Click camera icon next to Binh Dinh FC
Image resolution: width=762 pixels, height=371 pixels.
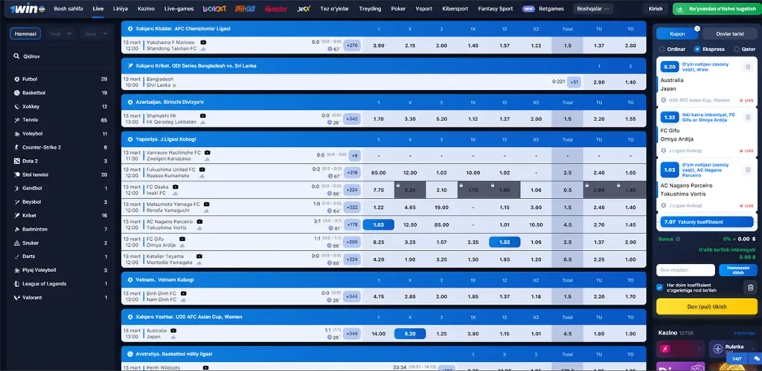coord(183,293)
